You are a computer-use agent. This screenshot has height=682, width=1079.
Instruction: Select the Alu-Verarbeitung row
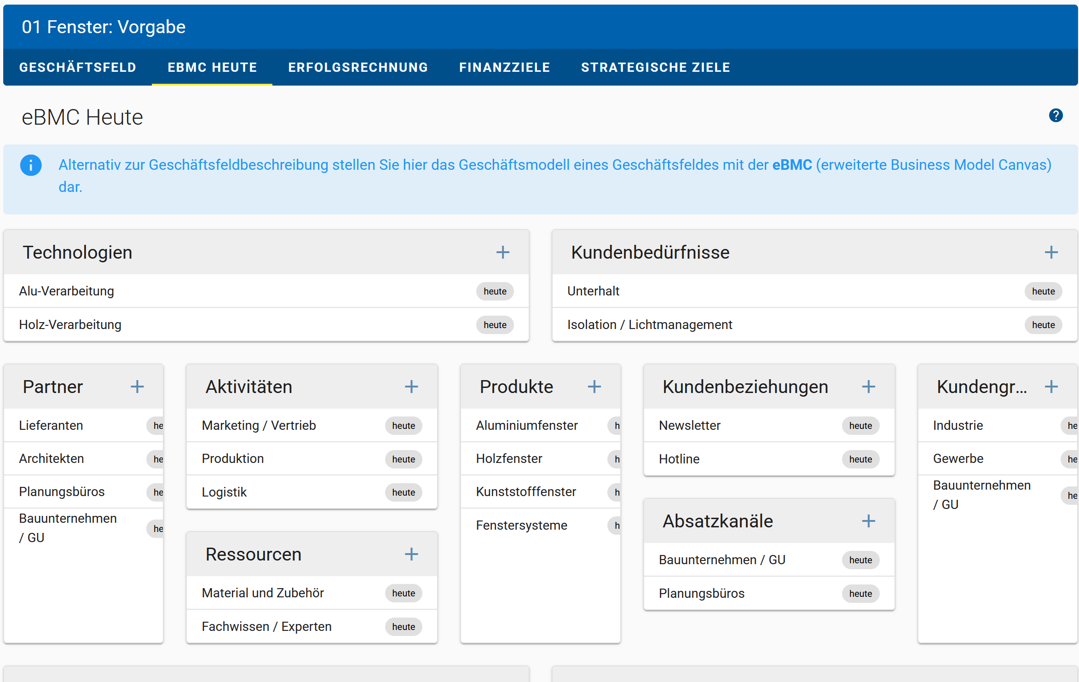(x=266, y=291)
